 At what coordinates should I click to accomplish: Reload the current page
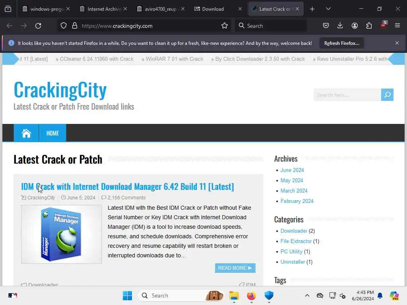click(x=38, y=26)
